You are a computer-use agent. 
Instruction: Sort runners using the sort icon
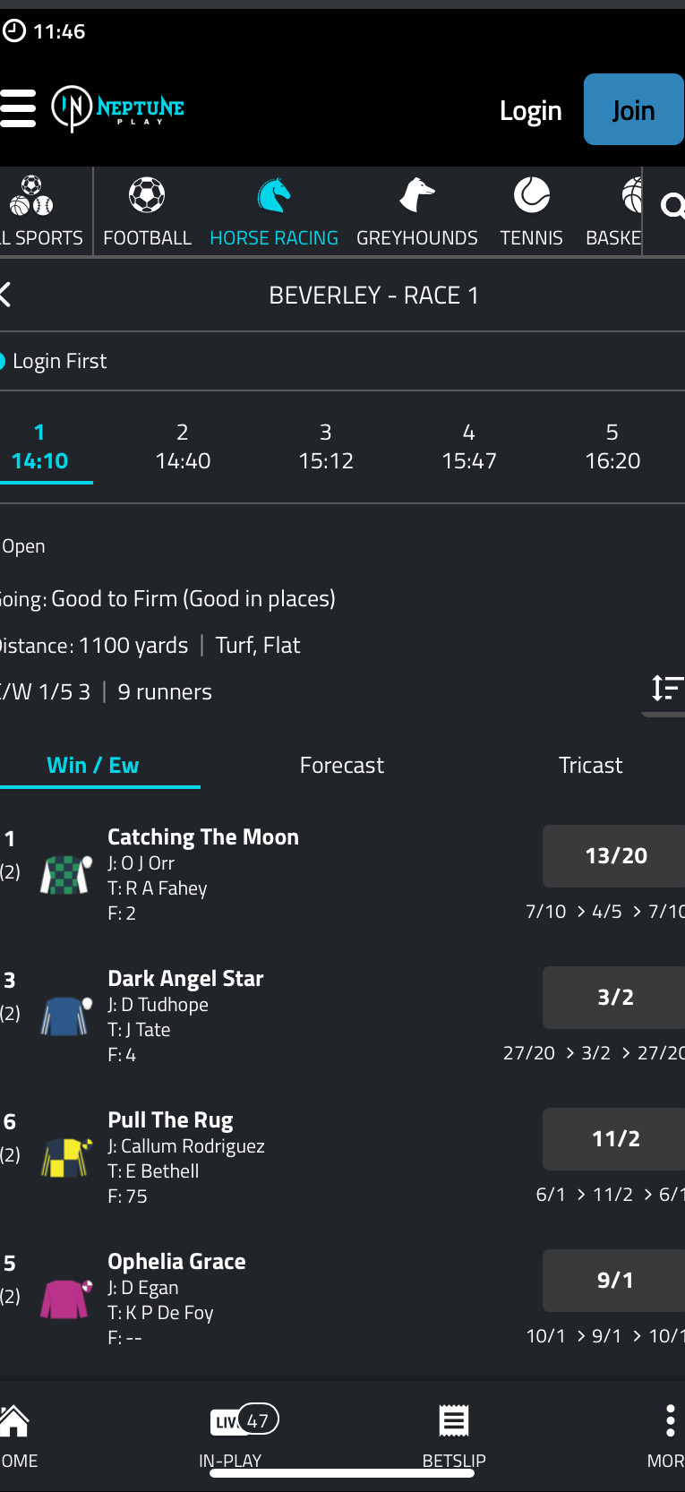[x=666, y=688]
